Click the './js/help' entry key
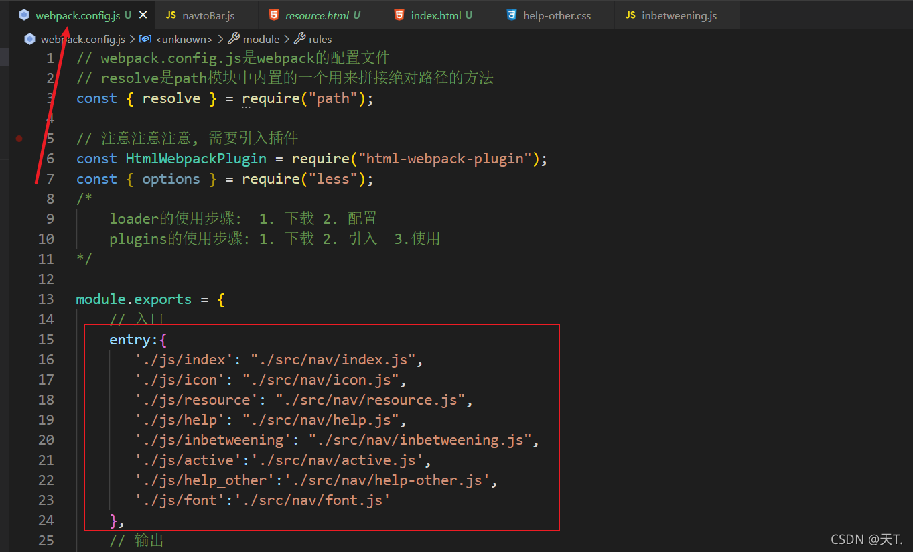This screenshot has width=913, height=552. point(180,420)
